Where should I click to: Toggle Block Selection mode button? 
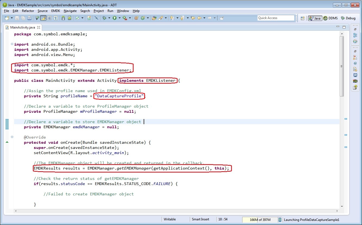(49, 18)
